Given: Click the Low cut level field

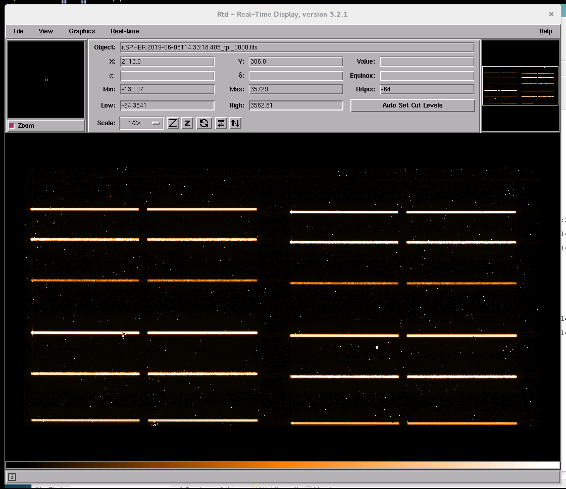Looking at the screenshot, I should pyautogui.click(x=167, y=105).
